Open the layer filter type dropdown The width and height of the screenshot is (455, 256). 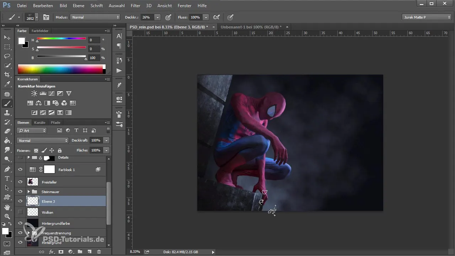tap(32, 130)
